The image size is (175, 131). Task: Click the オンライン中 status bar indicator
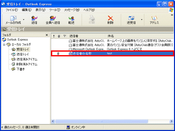76,127
